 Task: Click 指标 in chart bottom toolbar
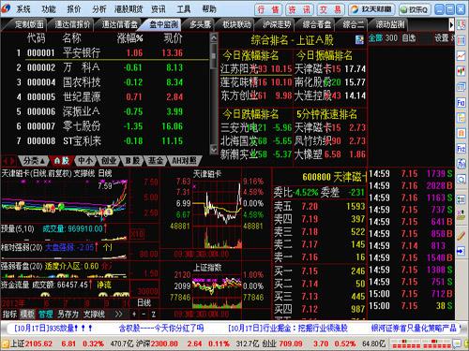click(9, 314)
